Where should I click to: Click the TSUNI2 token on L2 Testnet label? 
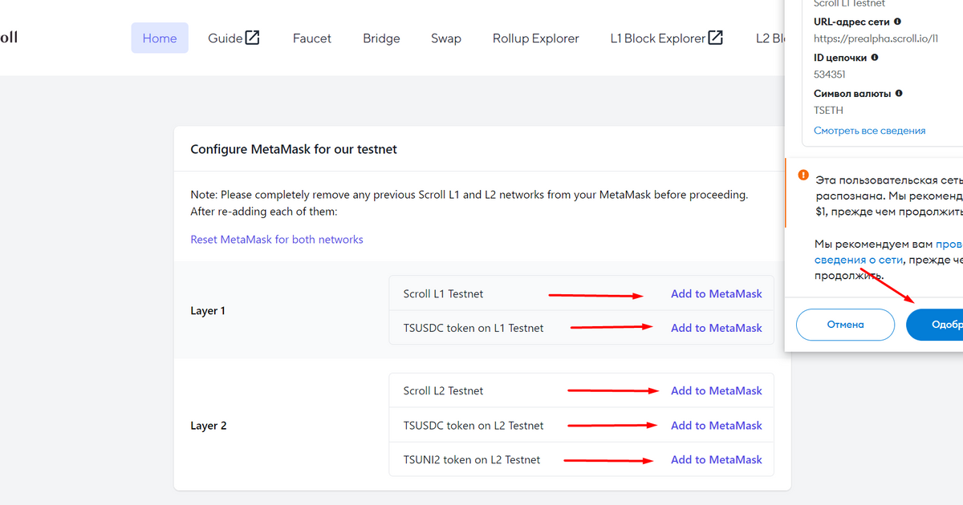[x=472, y=459]
